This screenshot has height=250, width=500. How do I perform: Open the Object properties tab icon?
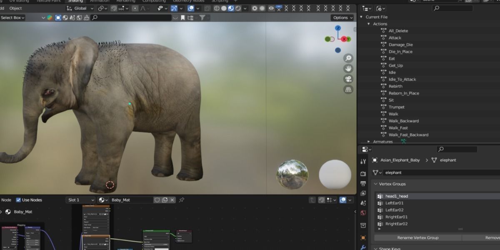[x=363, y=238]
